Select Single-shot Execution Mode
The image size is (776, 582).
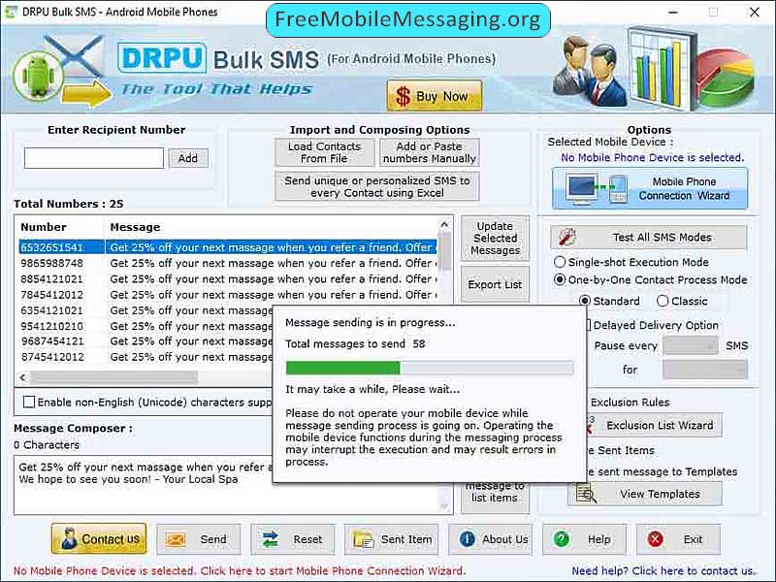(560, 262)
